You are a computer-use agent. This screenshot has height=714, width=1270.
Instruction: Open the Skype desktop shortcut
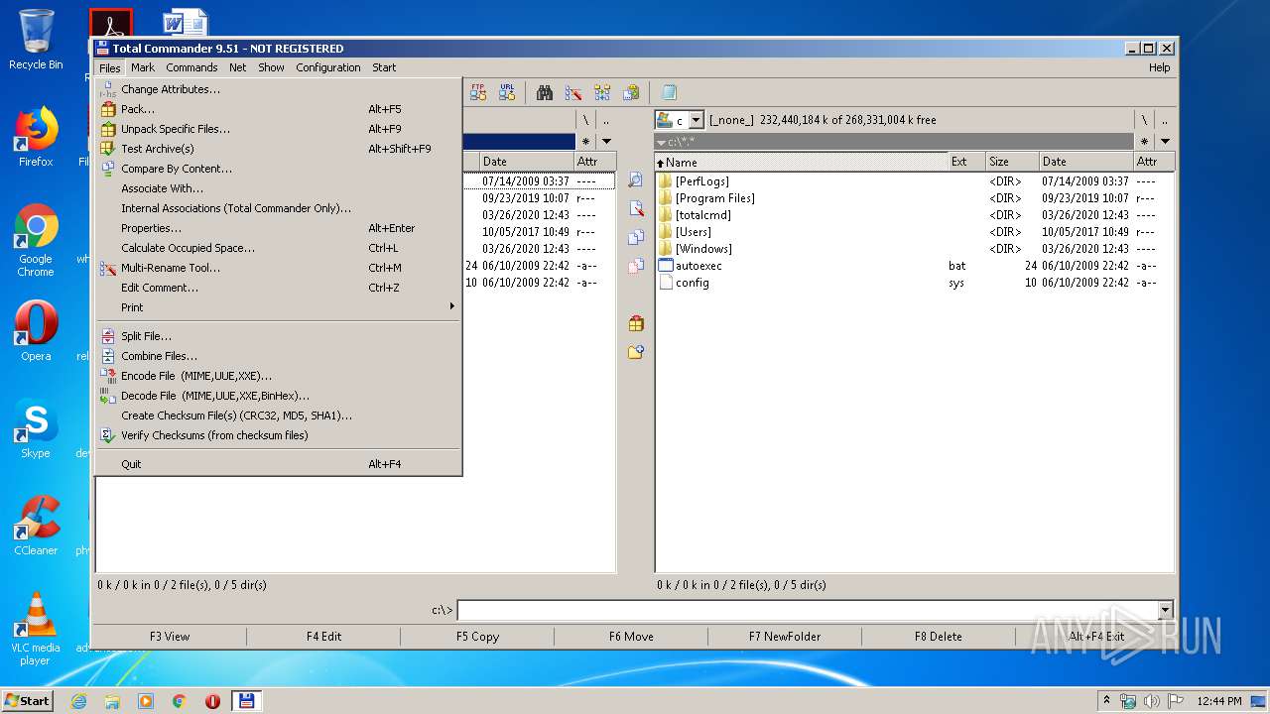[x=36, y=429]
